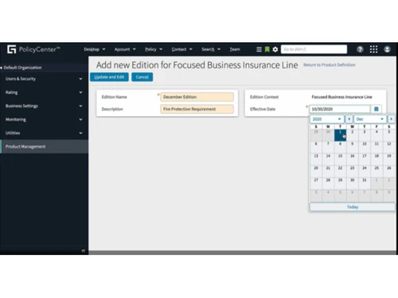The width and height of the screenshot is (398, 298).
Task: Click Default Organization in sidebar
Action: (x=22, y=68)
